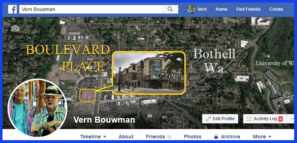Click the pencil icon in Edit Profile
The width and height of the screenshot is (297, 143).
209,119
